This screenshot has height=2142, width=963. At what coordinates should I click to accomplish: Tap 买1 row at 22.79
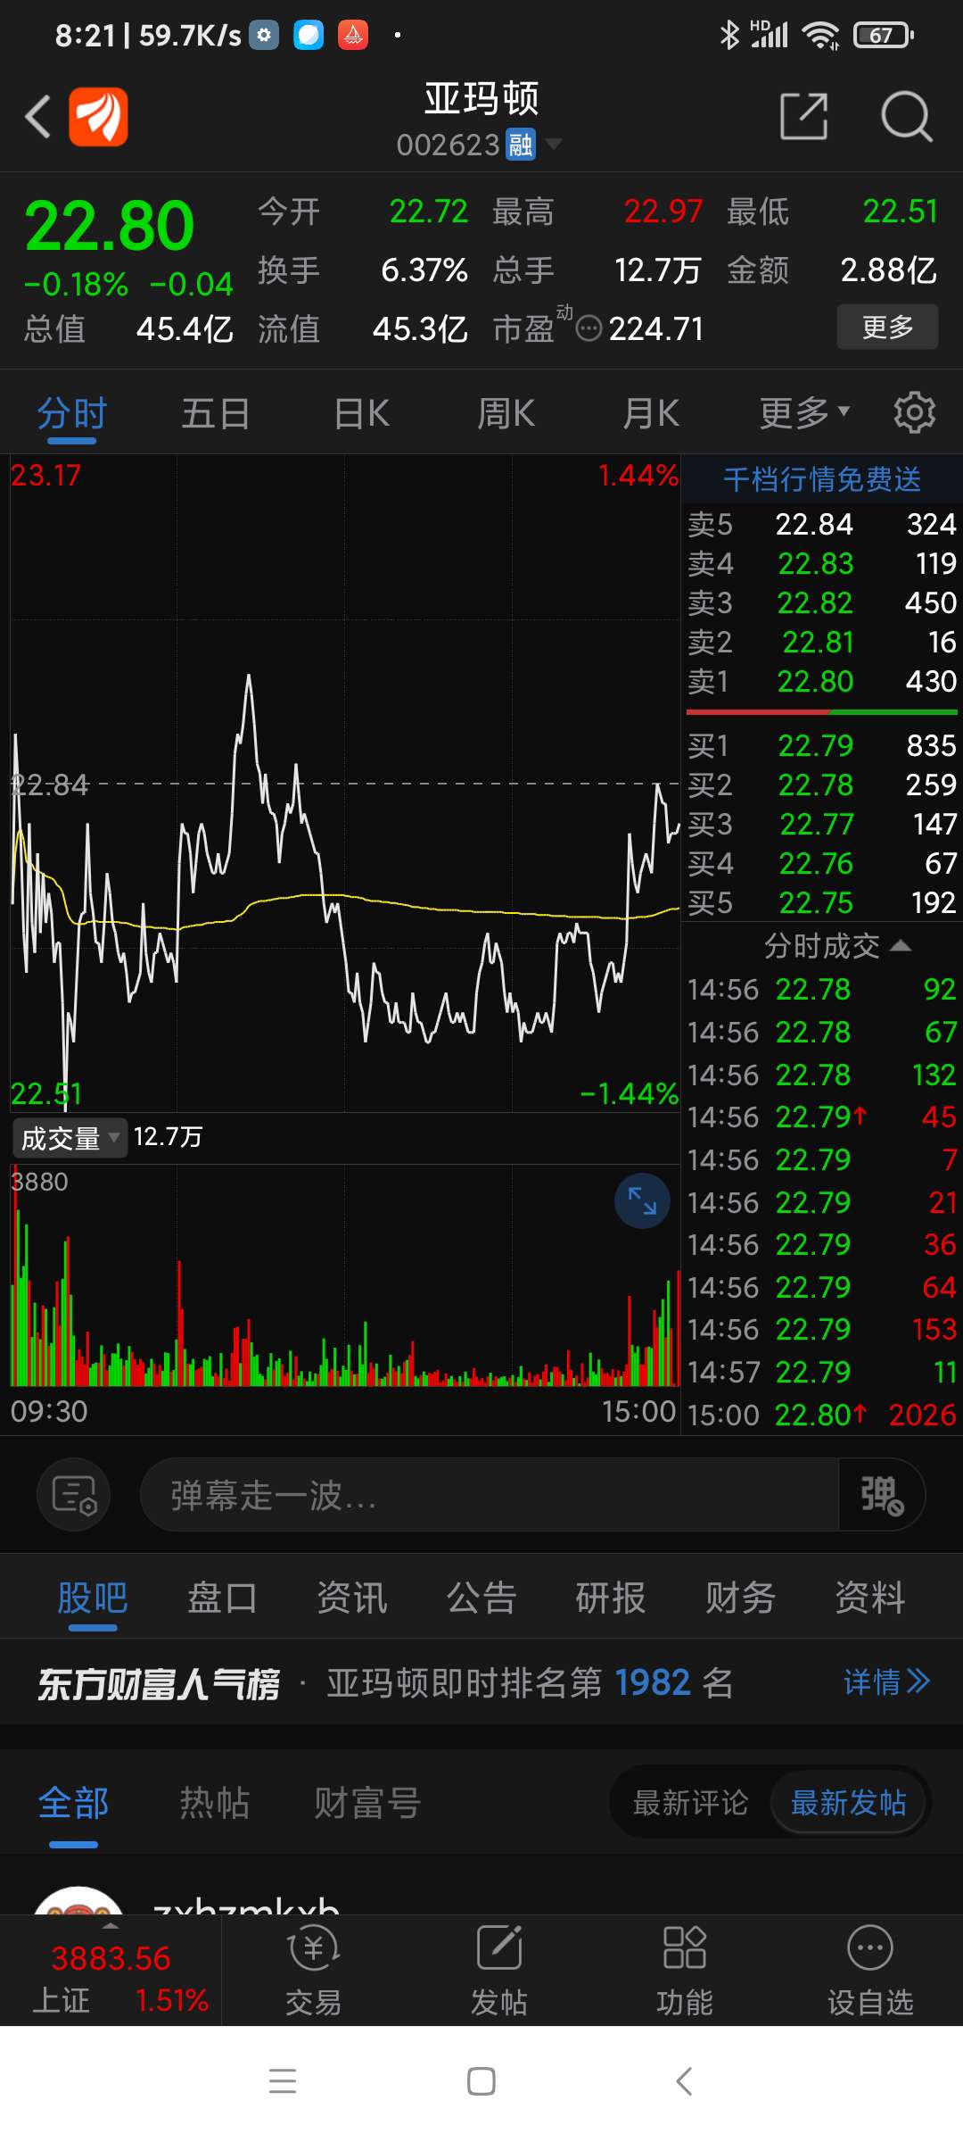[822, 745]
